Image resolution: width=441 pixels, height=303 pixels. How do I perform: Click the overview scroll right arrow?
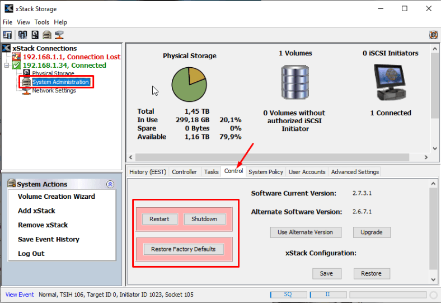click(426, 157)
